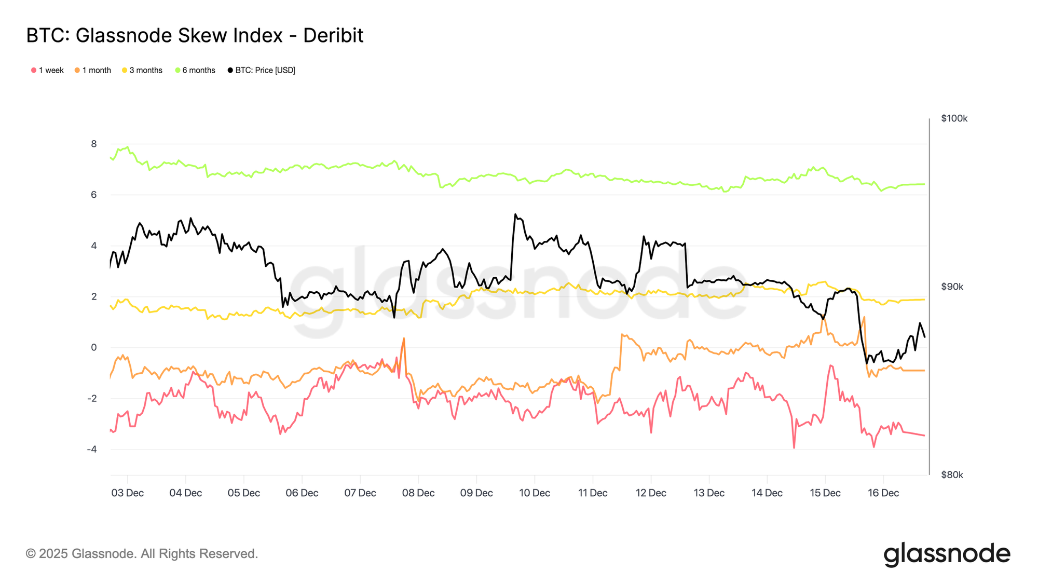Click the 0 value on the skew axis
Viewport: 1038px width, 584px height.
pos(94,348)
